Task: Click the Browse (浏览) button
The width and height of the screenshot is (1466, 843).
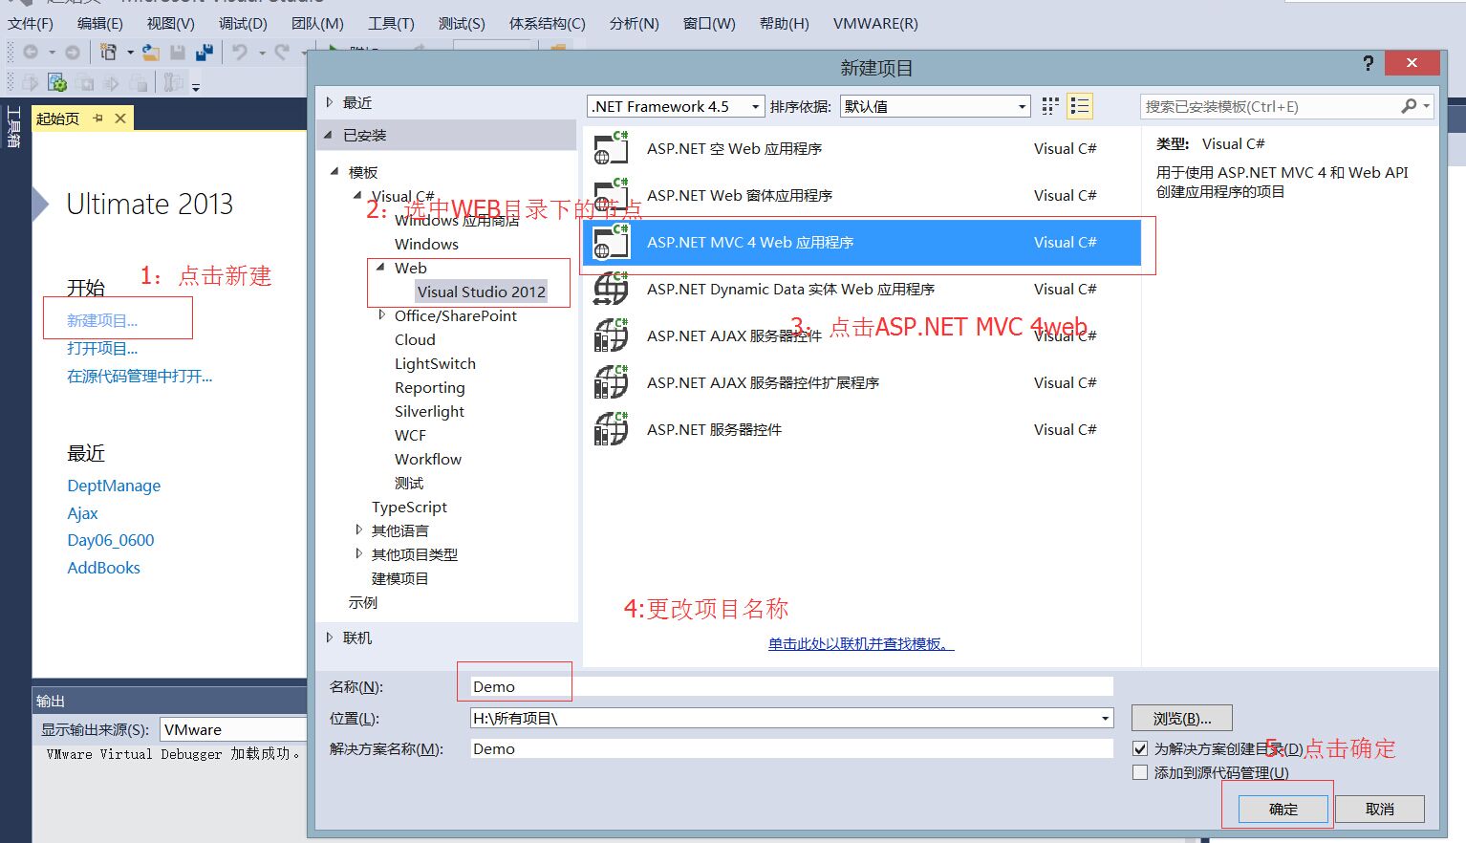Action: click(1182, 718)
